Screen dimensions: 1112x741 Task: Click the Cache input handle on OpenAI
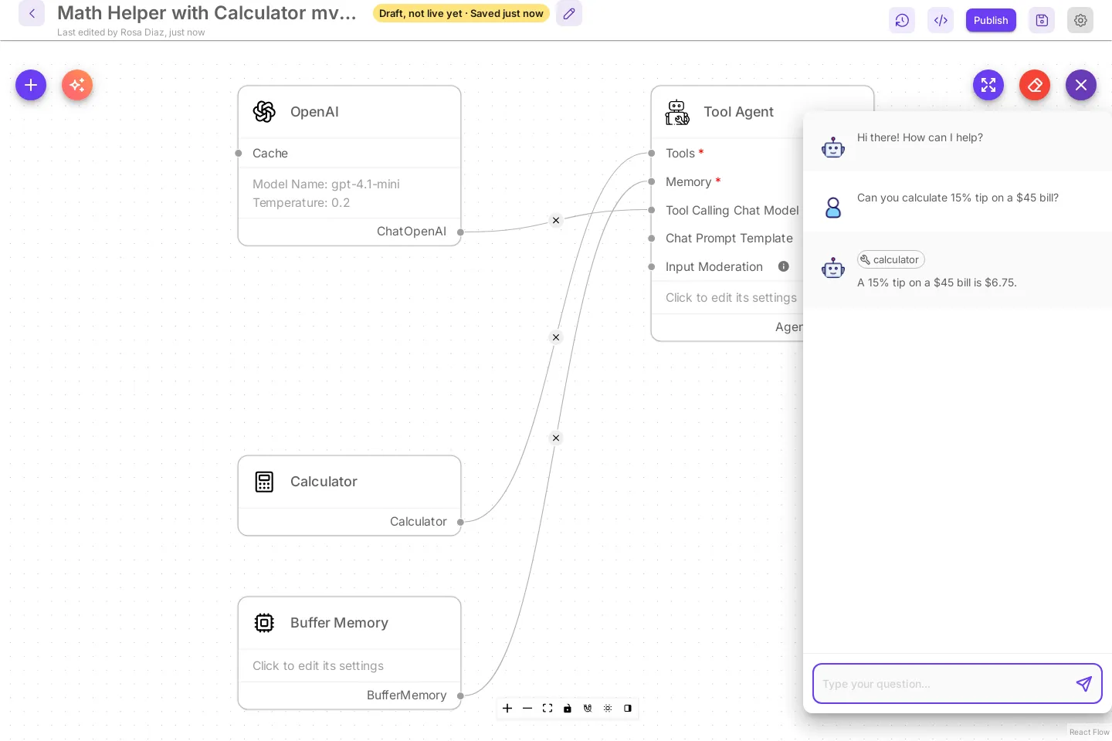click(239, 154)
